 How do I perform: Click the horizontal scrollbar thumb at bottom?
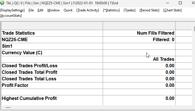click(8, 108)
